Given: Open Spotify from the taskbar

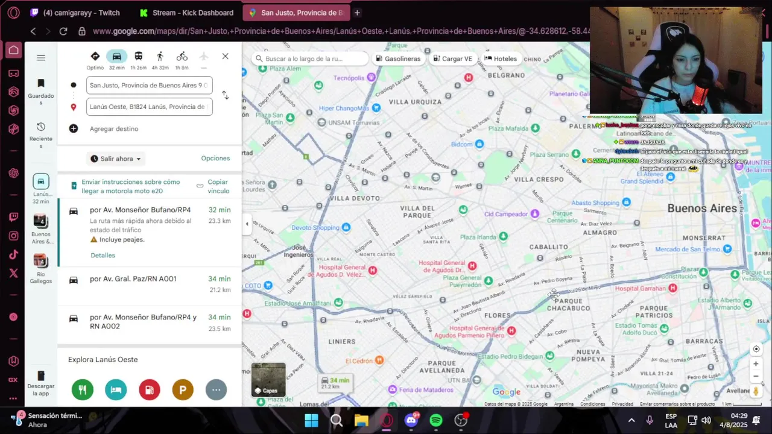Looking at the screenshot, I should pos(436,420).
